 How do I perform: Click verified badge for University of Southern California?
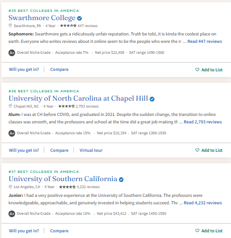[121, 179]
